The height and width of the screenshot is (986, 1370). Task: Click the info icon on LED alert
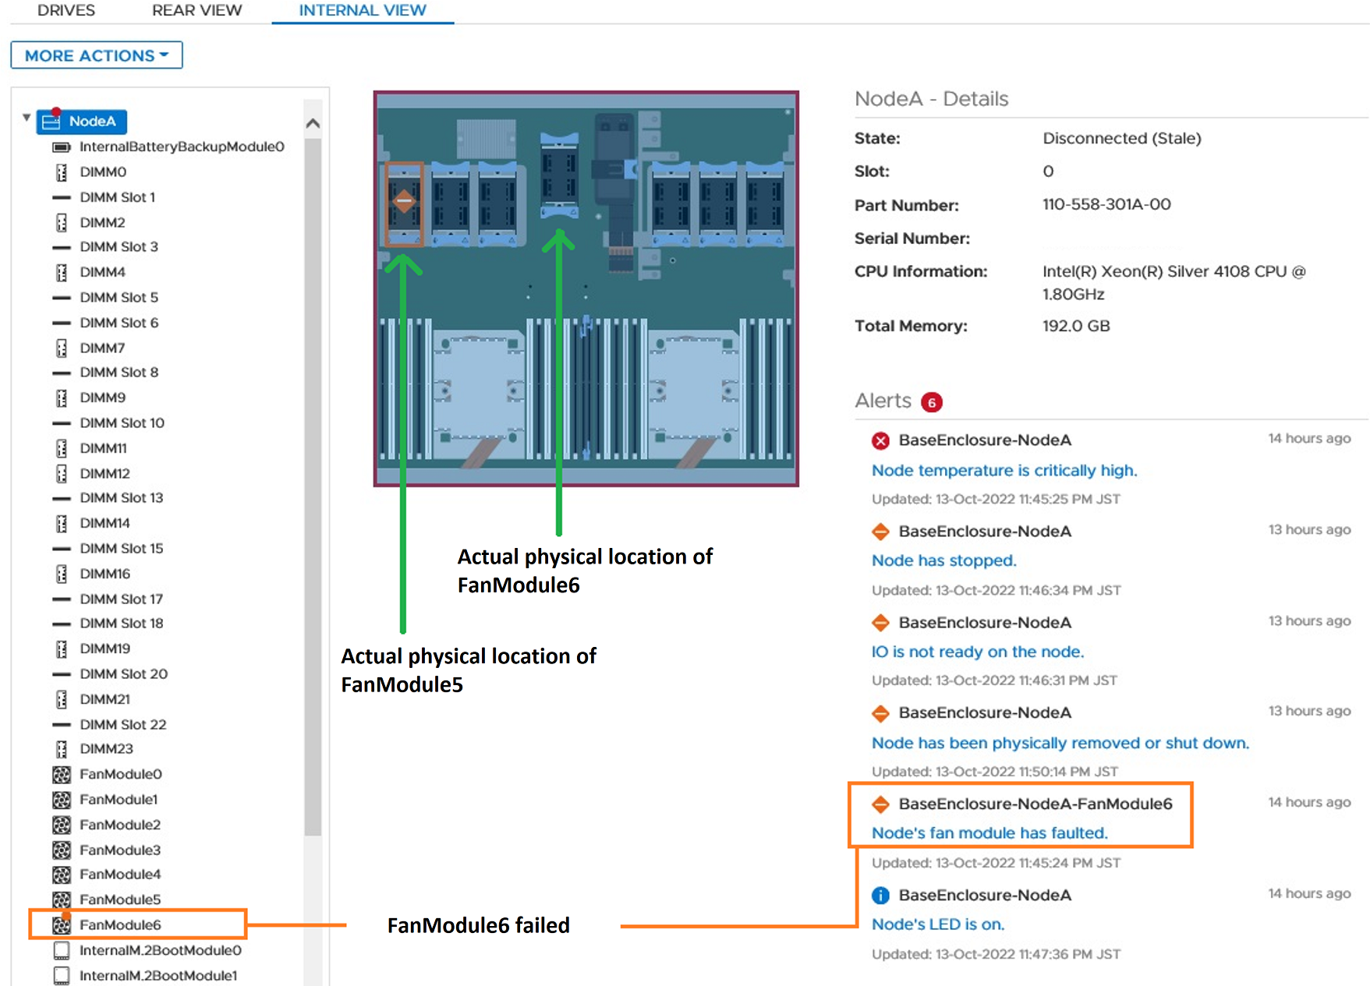[x=880, y=895]
